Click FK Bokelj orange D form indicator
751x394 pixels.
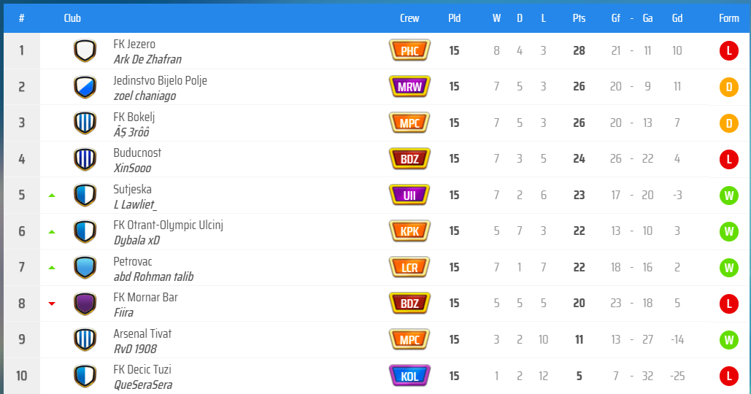coord(728,123)
